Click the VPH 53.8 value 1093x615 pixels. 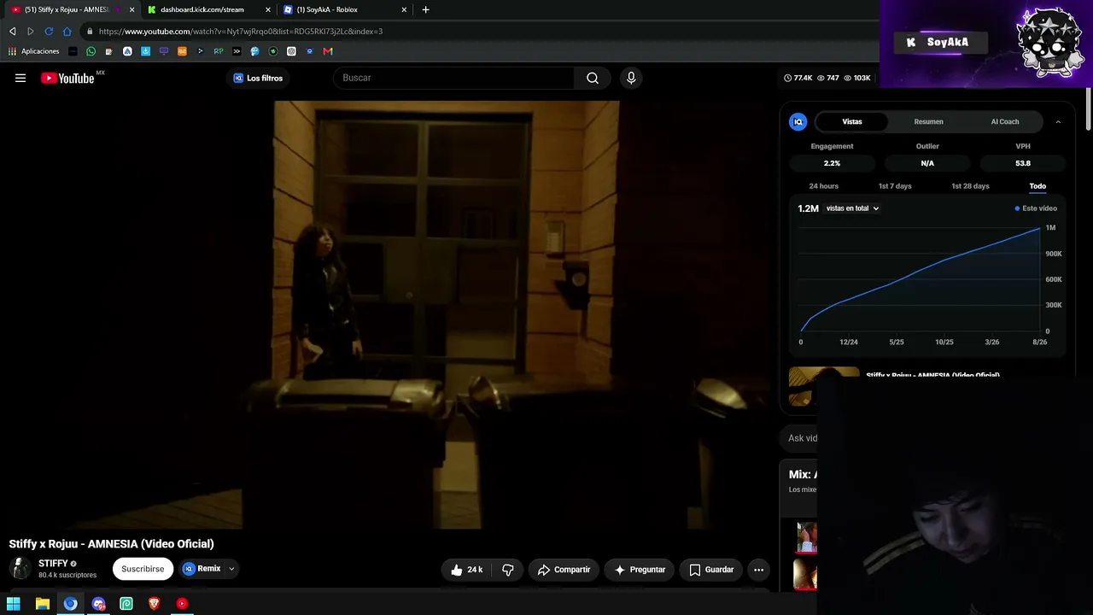(1023, 163)
